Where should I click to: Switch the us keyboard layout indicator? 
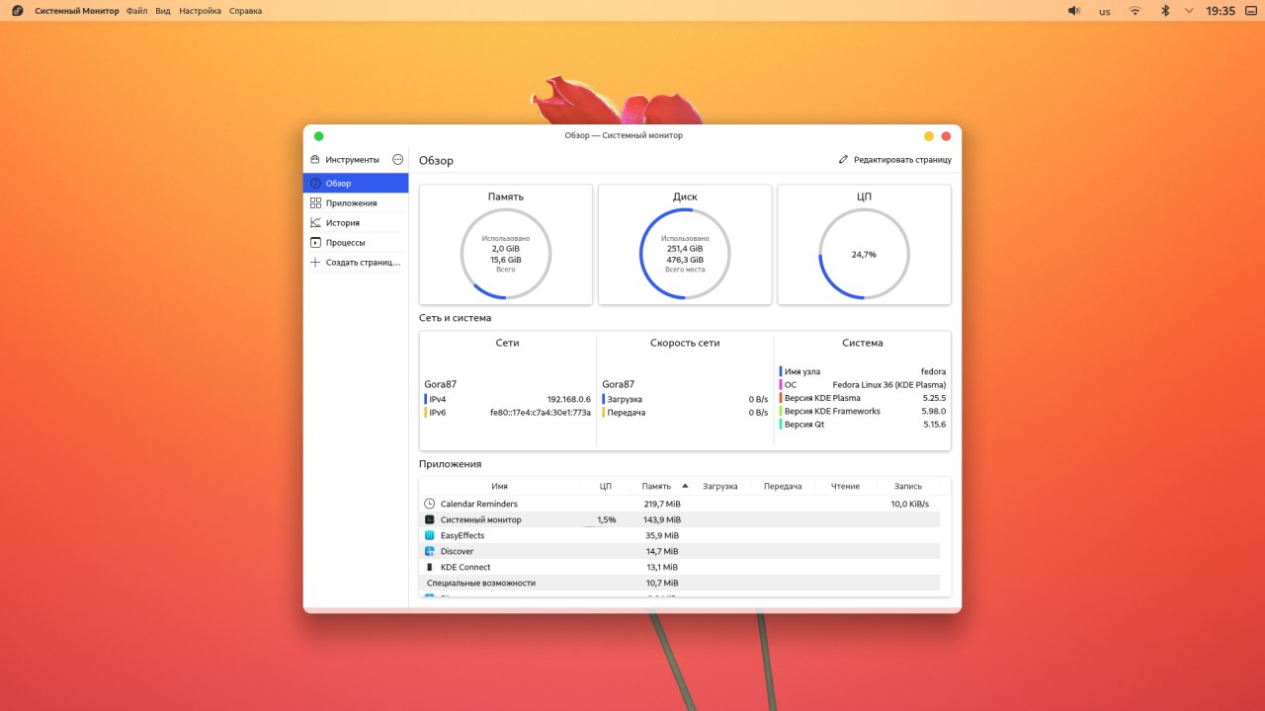point(1105,12)
